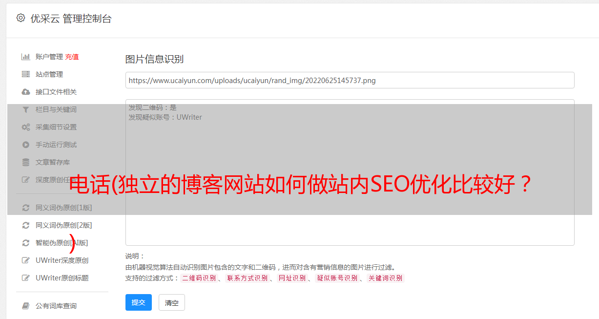
Task: Click the play icon for 手动运行测试
Action: (x=26, y=145)
